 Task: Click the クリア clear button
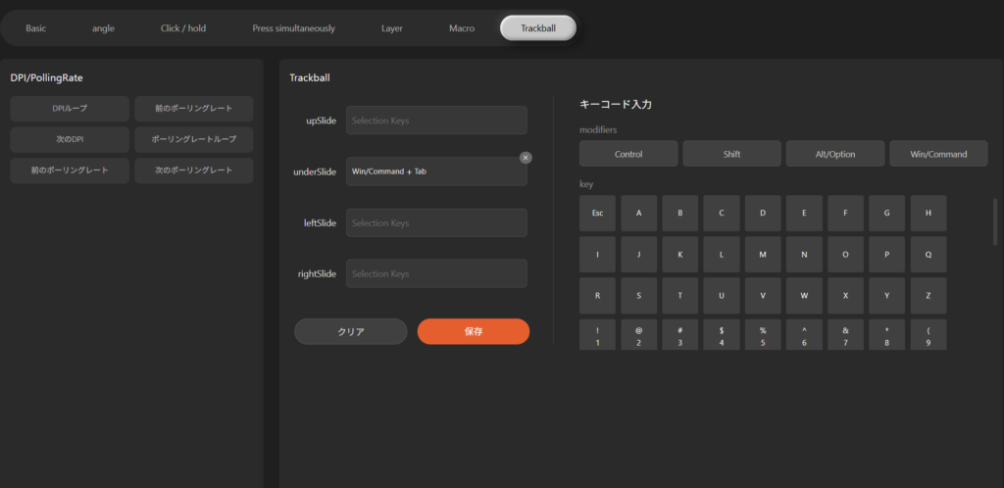pyautogui.click(x=351, y=331)
